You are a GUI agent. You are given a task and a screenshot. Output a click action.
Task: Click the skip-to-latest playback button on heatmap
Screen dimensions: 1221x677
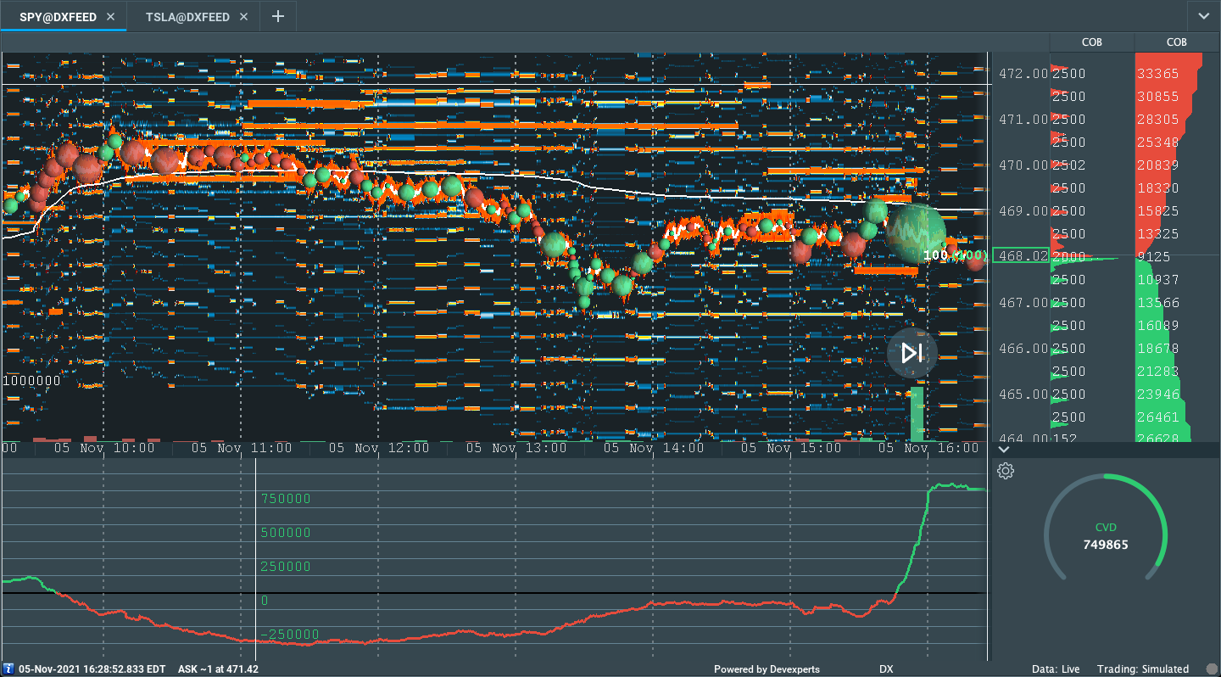[x=912, y=353]
